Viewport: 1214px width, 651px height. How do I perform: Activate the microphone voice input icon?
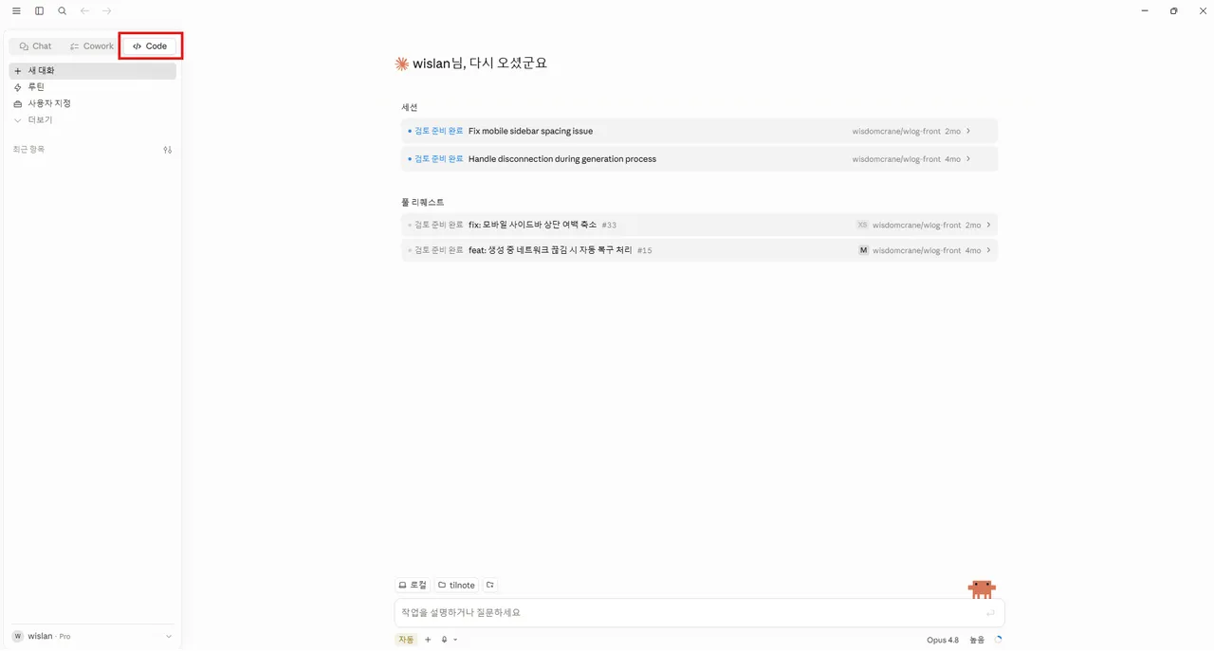click(444, 640)
